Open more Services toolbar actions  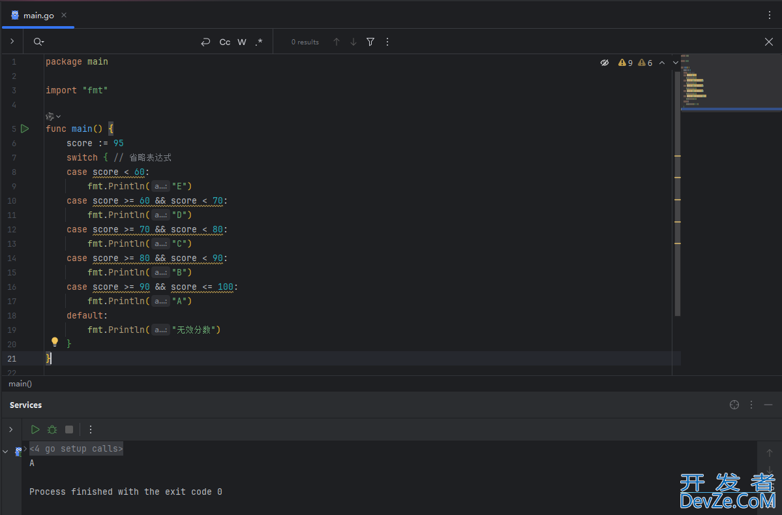[x=90, y=429]
